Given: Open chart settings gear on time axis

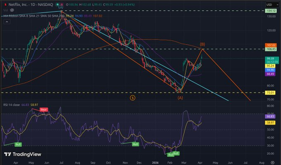Looking at the screenshot, I should pos(272,163).
